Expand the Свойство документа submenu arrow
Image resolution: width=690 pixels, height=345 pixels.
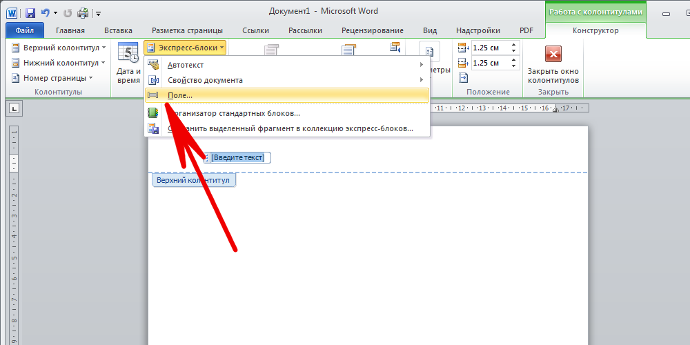pyautogui.click(x=422, y=80)
